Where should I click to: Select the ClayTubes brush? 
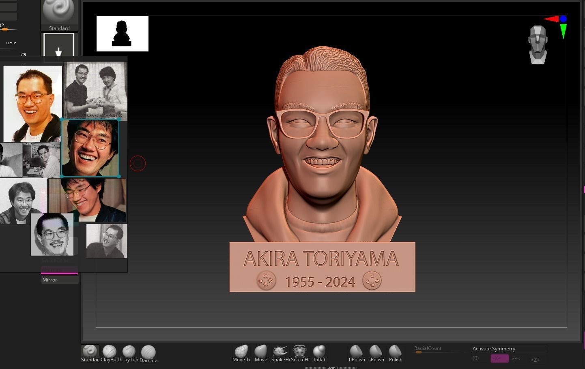pos(129,353)
